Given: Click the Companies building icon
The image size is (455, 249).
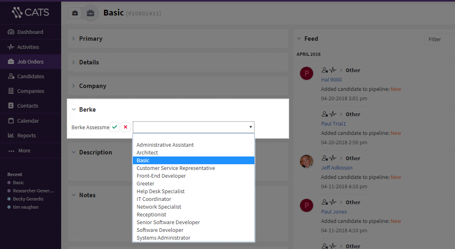Looking at the screenshot, I should (11, 91).
